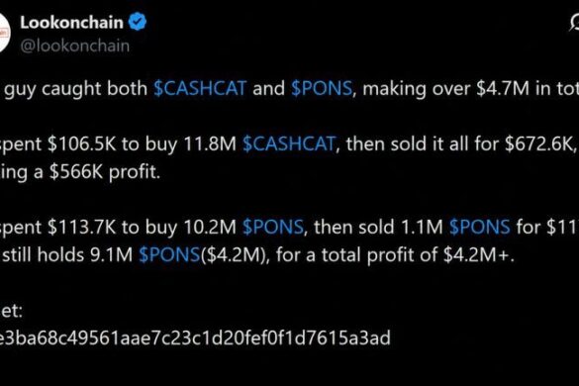
Task: Open $CASHCAT cashtag in first line
Action: tap(200, 88)
